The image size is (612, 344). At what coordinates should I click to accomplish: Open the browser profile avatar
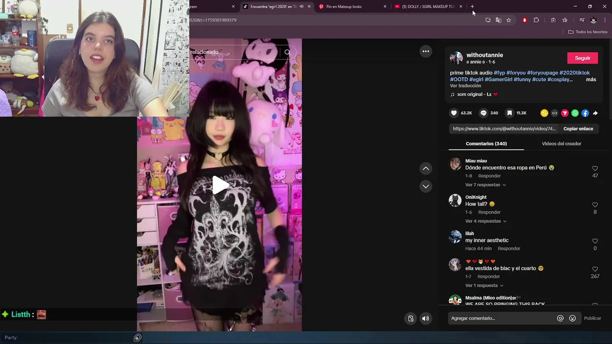click(593, 20)
